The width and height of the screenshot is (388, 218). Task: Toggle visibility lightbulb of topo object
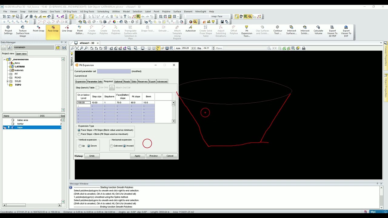pos(8,127)
